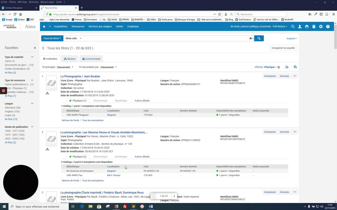The height and width of the screenshot is (210, 337).
Task: Open the Tri secondaire par Classement dropdown
Action: pos(108,67)
